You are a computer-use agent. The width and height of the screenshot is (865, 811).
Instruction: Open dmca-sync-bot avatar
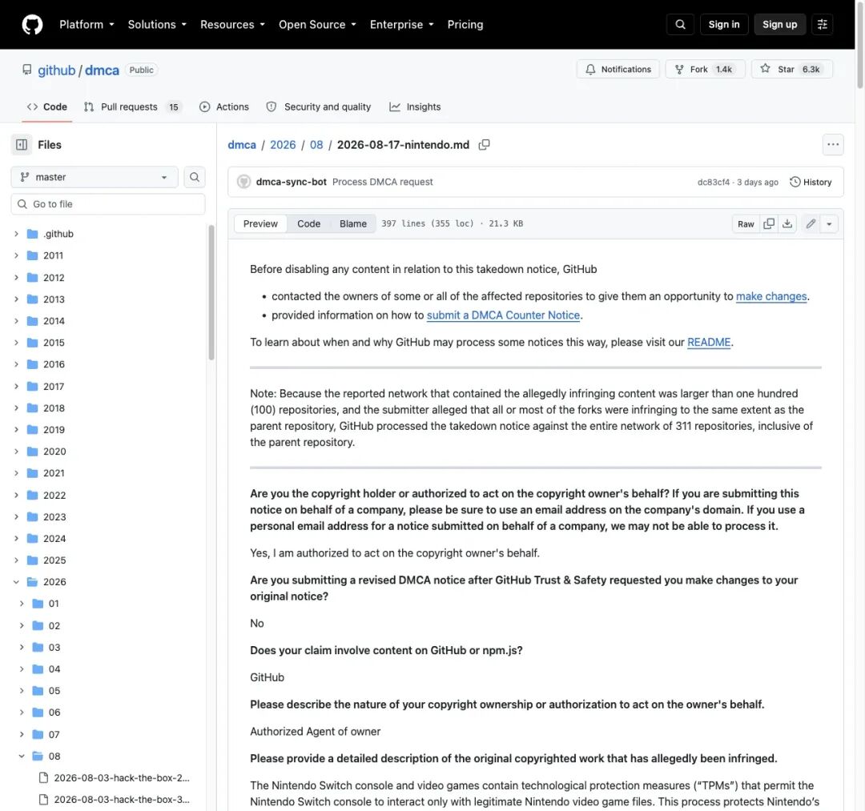(243, 182)
